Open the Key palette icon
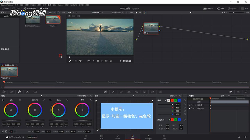This screenshot has height=140, width=250. click(x=144, y=92)
